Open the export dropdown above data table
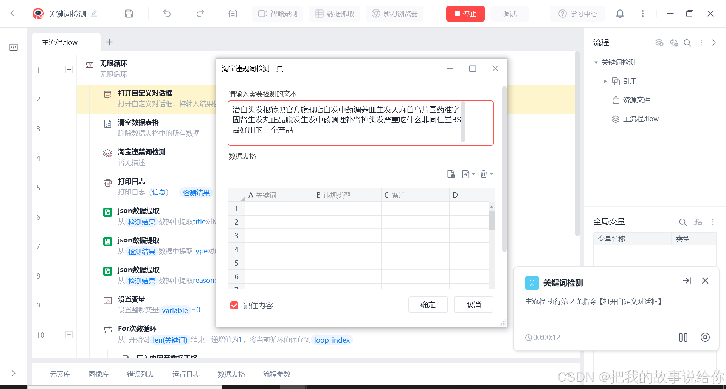This screenshot has height=389, width=726. pos(468,174)
